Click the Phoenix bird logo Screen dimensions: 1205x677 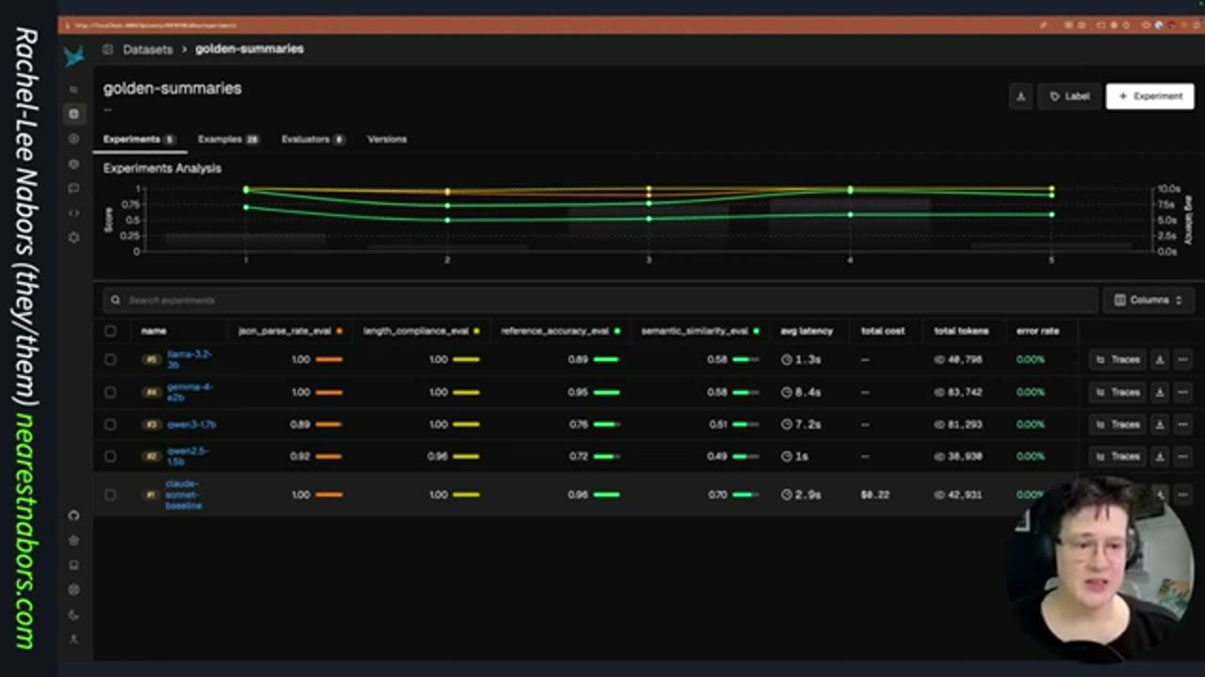(x=74, y=55)
